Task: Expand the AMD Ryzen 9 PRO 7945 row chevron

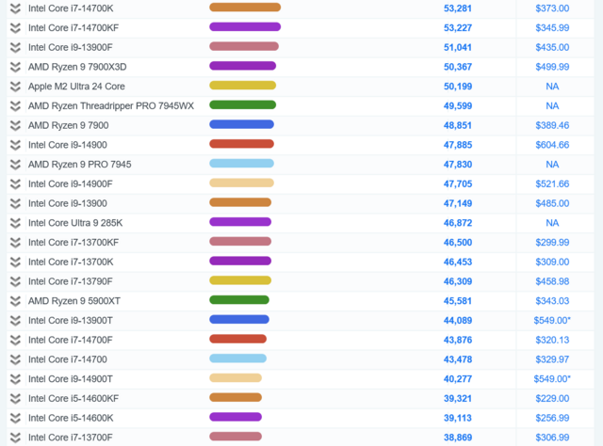Action: [15, 165]
